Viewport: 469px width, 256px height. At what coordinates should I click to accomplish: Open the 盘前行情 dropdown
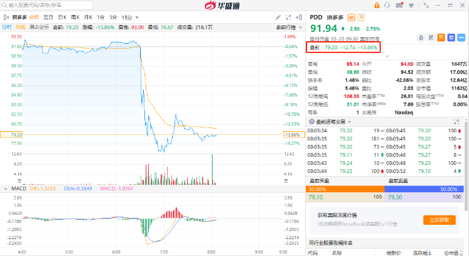tap(289, 27)
